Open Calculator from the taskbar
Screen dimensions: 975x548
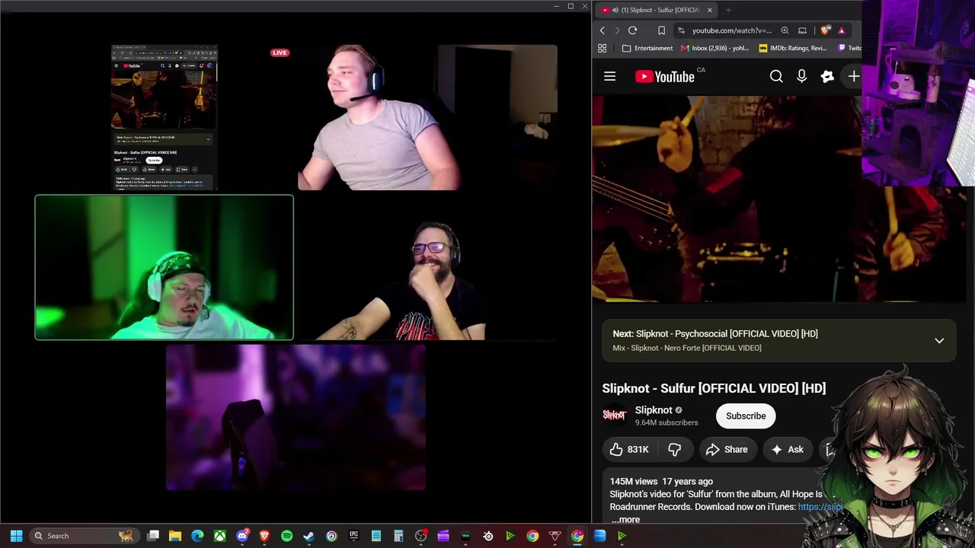(398, 536)
